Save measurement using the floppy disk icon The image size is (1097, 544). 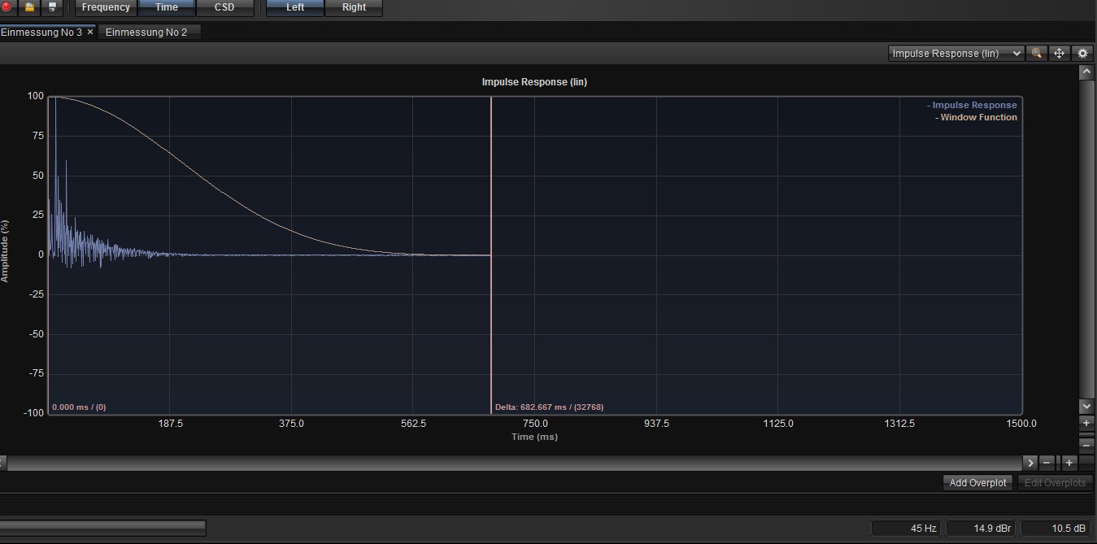52,7
